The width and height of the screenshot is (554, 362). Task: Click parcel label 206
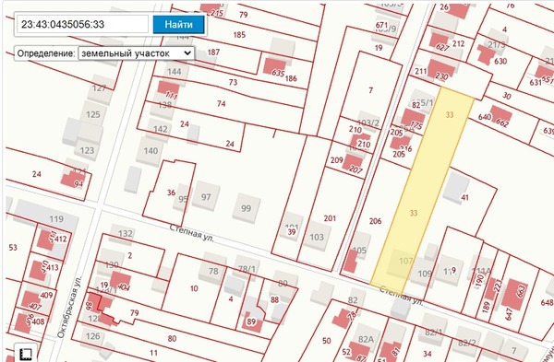(375, 221)
